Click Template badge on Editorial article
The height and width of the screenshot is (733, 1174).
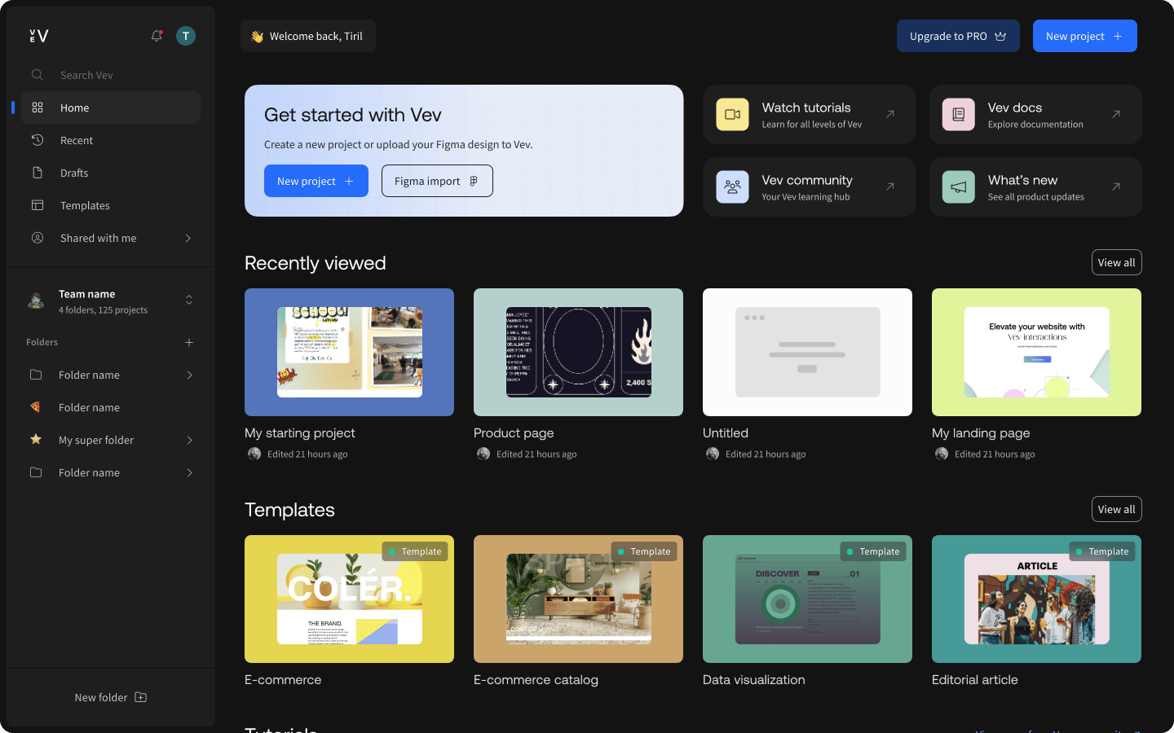click(x=1102, y=551)
